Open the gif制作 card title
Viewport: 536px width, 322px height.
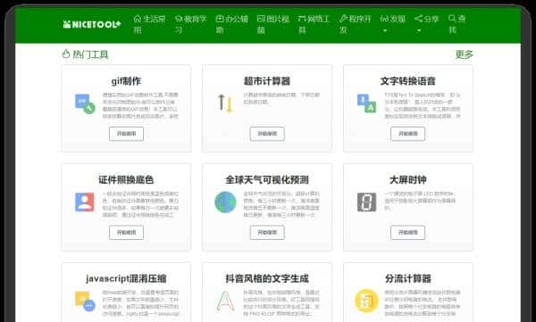pos(126,81)
